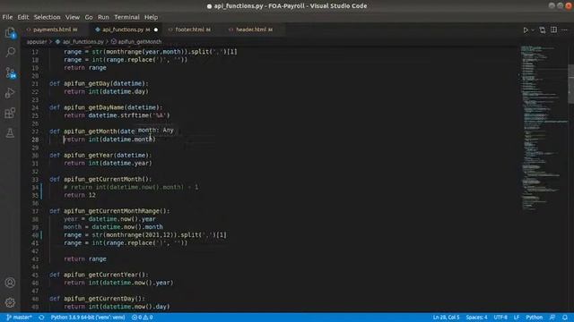The width and height of the screenshot is (574, 322).
Task: Open errors and warnings problems indicator
Action: tap(142, 318)
